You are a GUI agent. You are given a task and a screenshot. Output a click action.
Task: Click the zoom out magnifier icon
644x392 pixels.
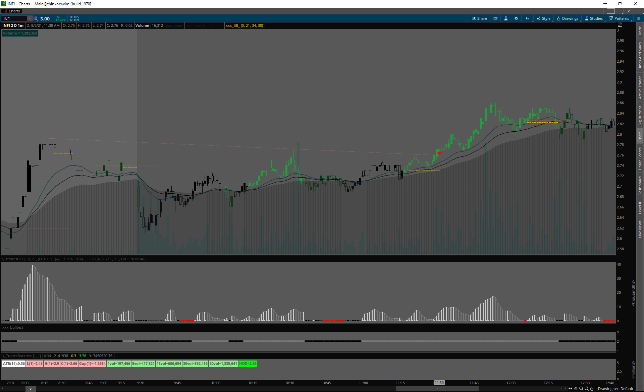pos(587,389)
